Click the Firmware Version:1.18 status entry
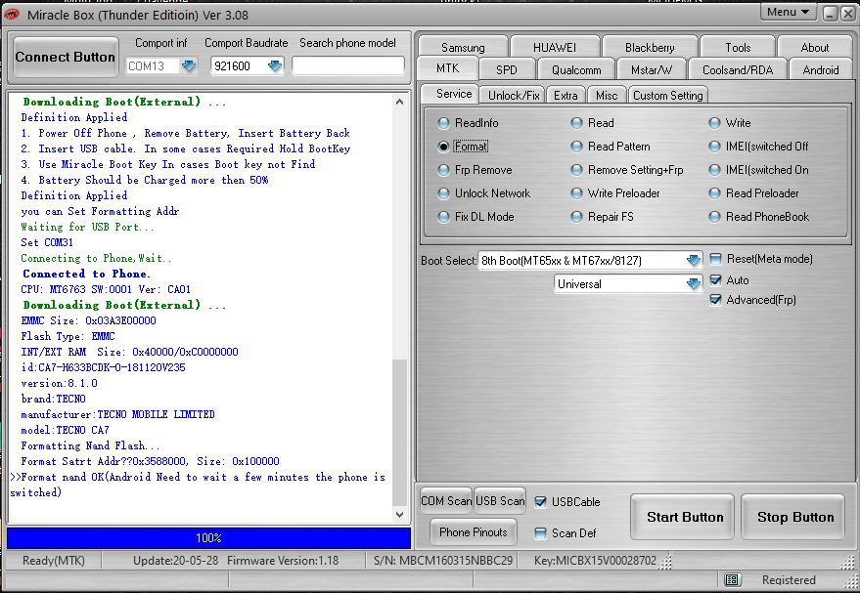Viewport: 860px width, 593px height. [283, 561]
